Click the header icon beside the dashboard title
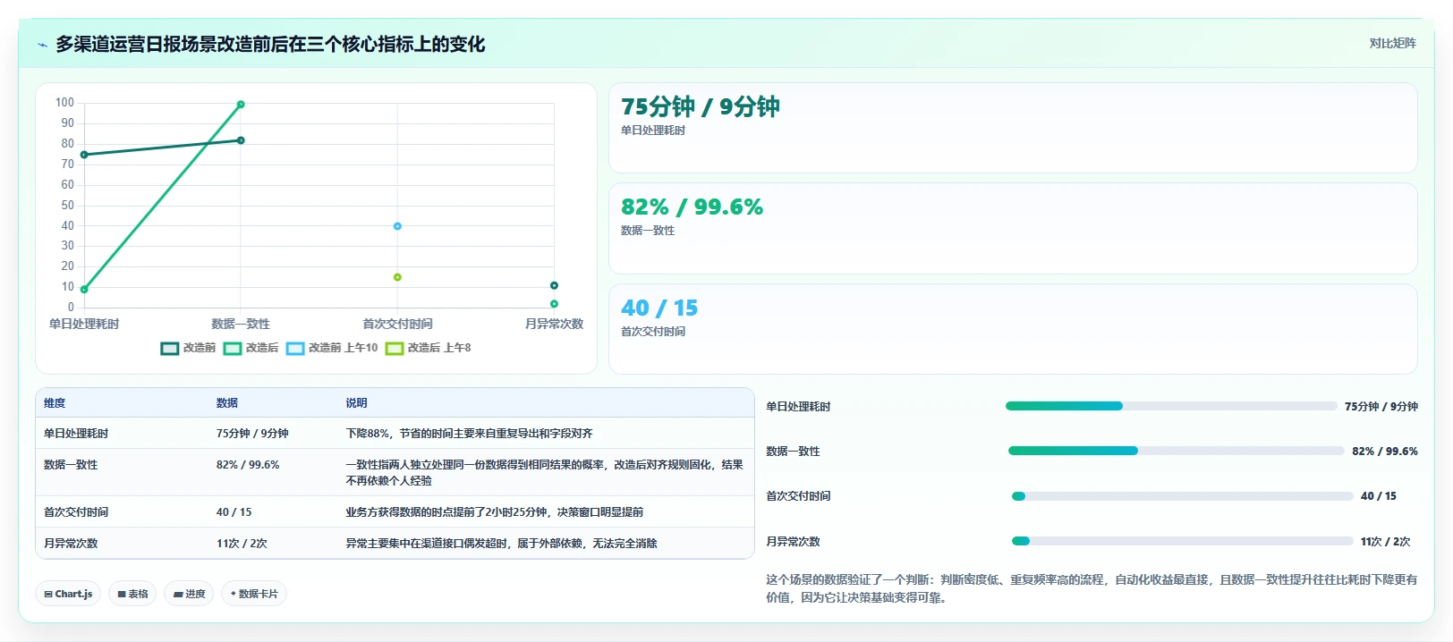The width and height of the screenshot is (1453, 642). click(42, 45)
